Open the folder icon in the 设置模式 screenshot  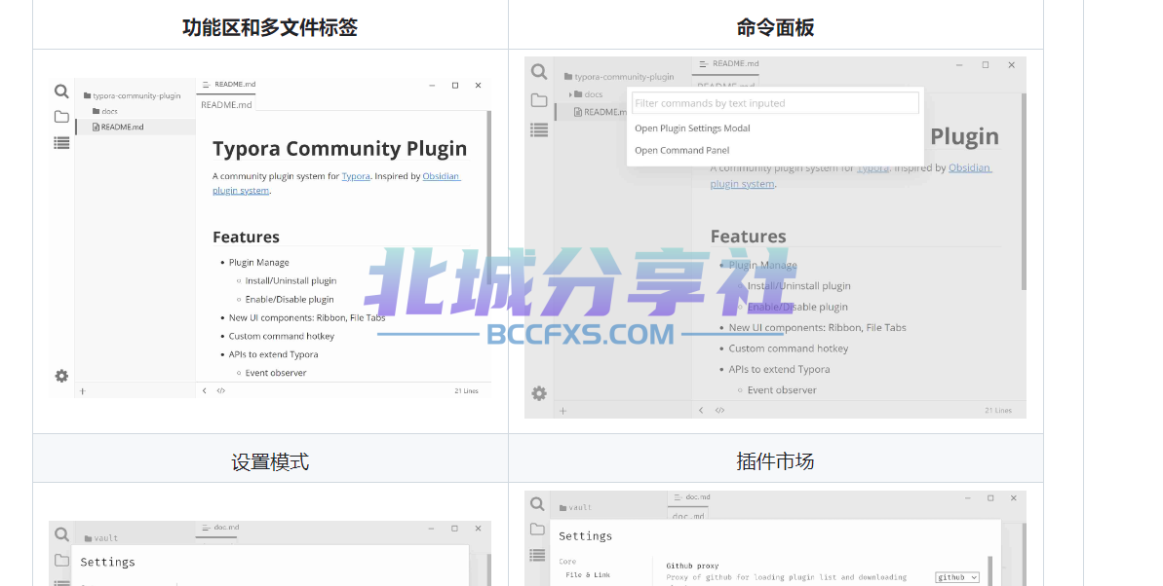[x=61, y=560]
